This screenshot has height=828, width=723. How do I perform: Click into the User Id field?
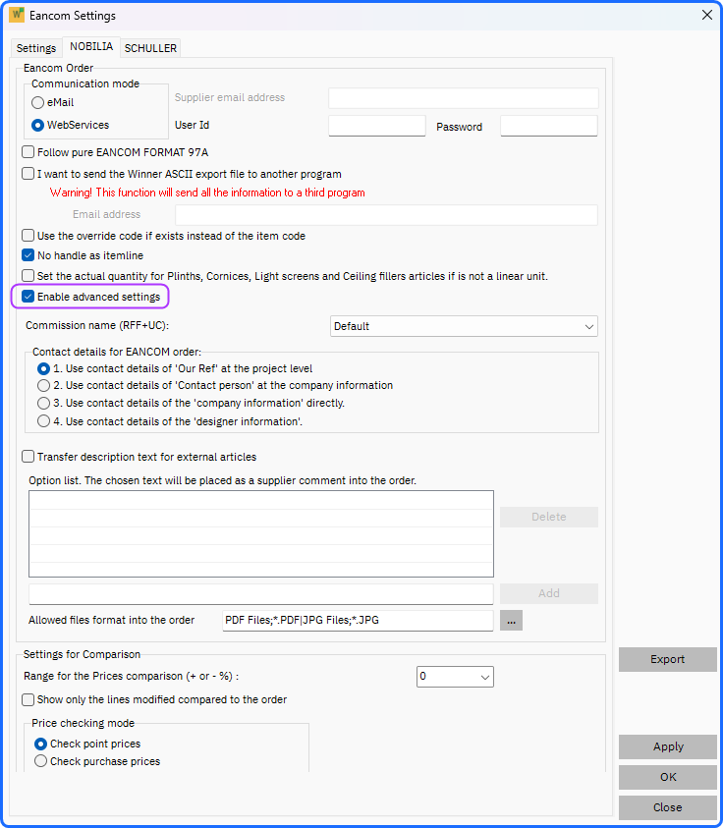point(376,126)
